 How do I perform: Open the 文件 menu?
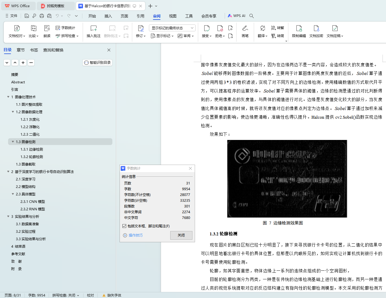pyautogui.click(x=12, y=16)
